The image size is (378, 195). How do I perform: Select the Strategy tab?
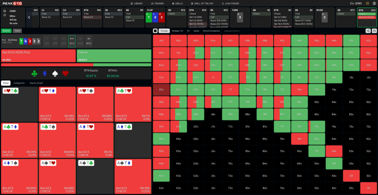[164, 31]
